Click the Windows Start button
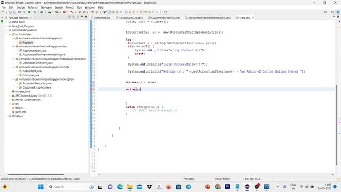The width and height of the screenshot is (341, 192). [x=40, y=187]
